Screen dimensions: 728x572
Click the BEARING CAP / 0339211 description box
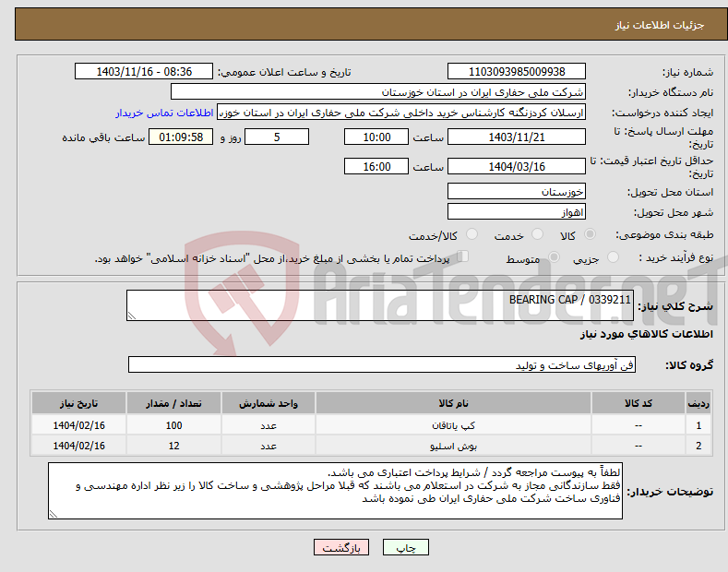click(x=380, y=305)
